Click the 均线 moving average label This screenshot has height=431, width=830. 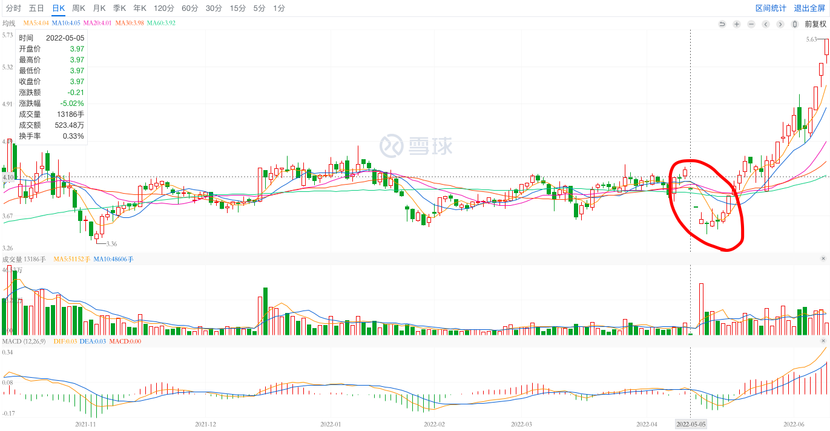click(x=8, y=23)
